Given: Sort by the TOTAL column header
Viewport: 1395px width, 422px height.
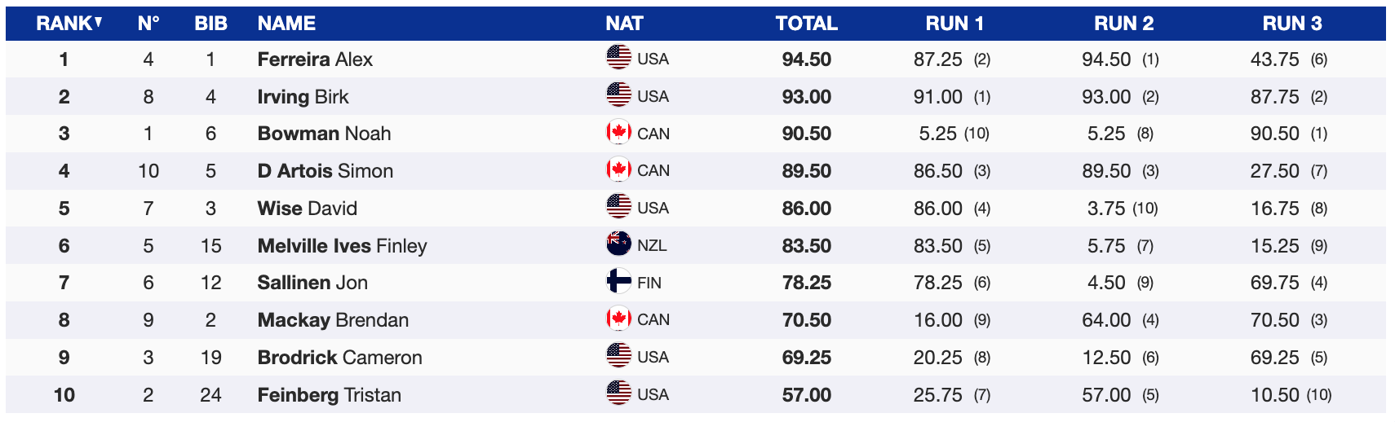Looking at the screenshot, I should click(806, 23).
